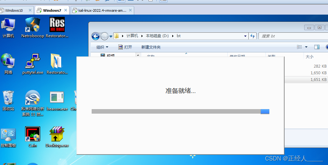Click the 282 KB file size cell
This screenshot has width=328, height=165.
tap(320, 66)
